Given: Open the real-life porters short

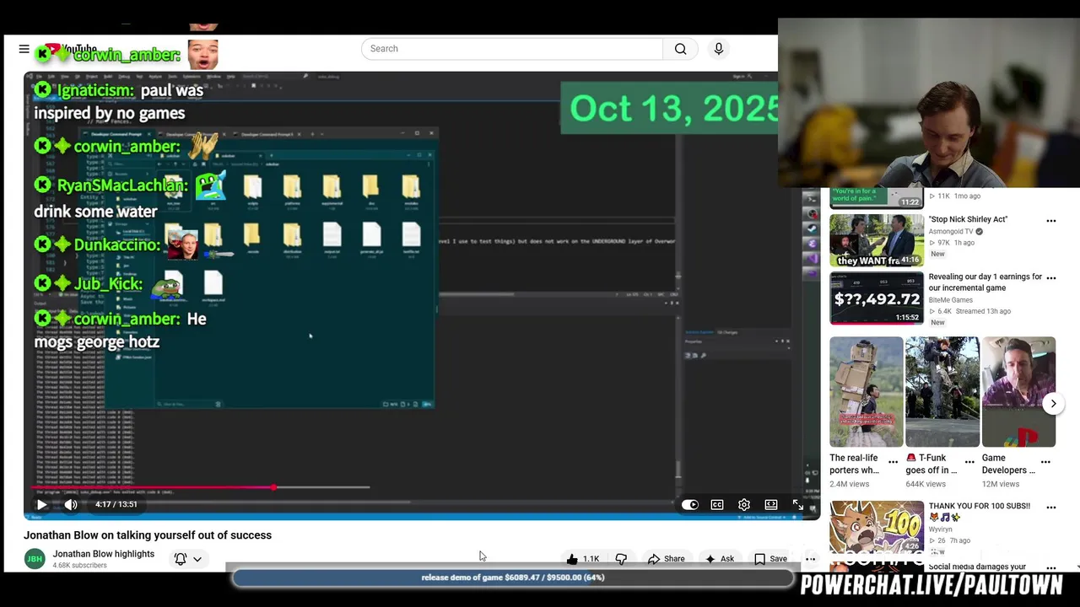Looking at the screenshot, I should pos(866,392).
